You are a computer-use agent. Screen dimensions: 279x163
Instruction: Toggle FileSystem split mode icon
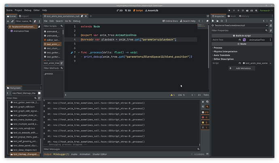(39, 93)
